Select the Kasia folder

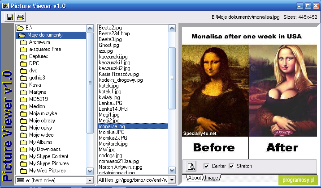click(35, 85)
